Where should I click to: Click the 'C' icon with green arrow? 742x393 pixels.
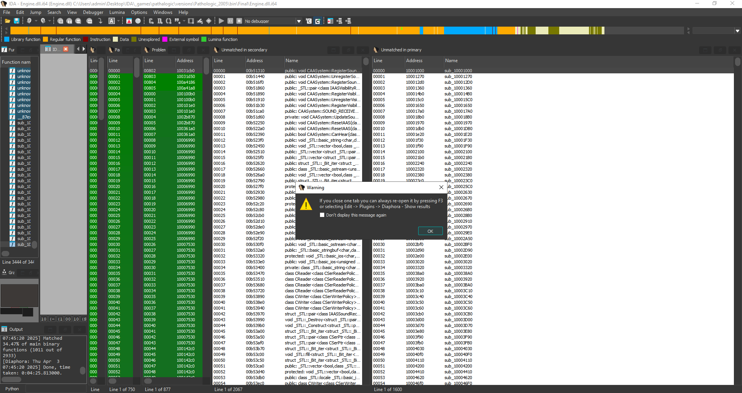tap(318, 21)
